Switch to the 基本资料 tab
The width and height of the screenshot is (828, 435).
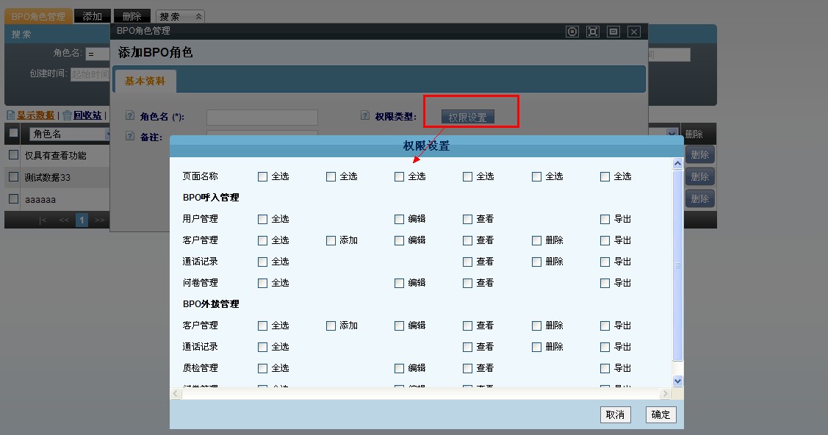click(x=145, y=81)
